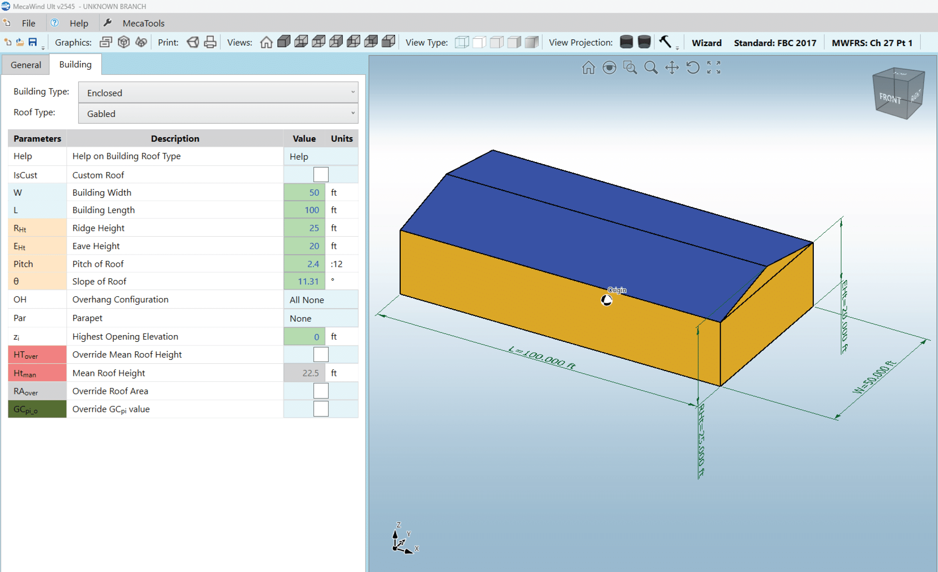The image size is (938, 572).
Task: Switch to the General tab
Action: [26, 64]
